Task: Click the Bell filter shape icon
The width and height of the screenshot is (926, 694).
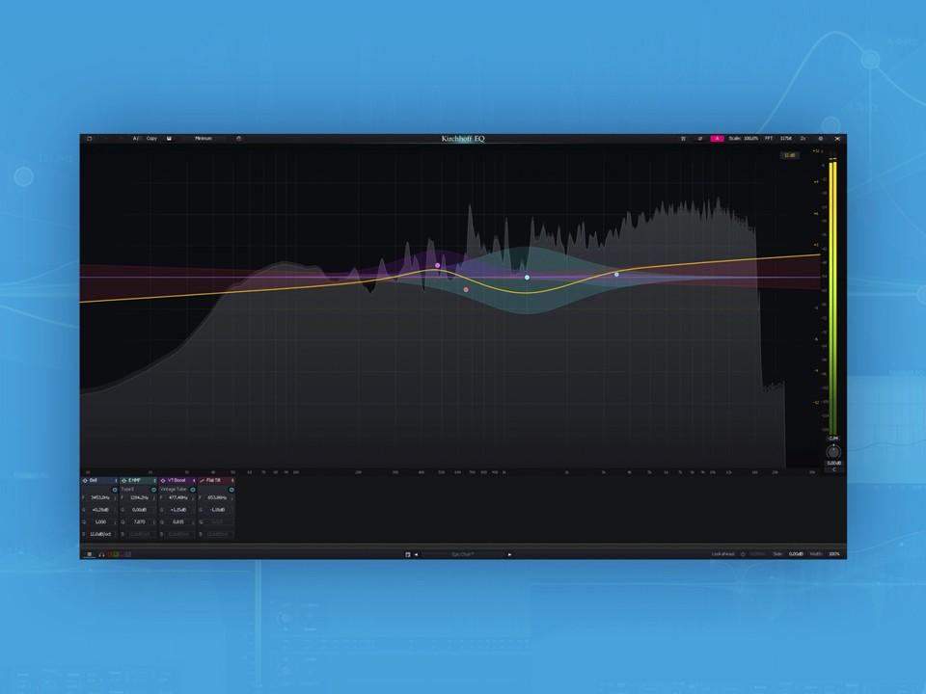Action: [85, 480]
